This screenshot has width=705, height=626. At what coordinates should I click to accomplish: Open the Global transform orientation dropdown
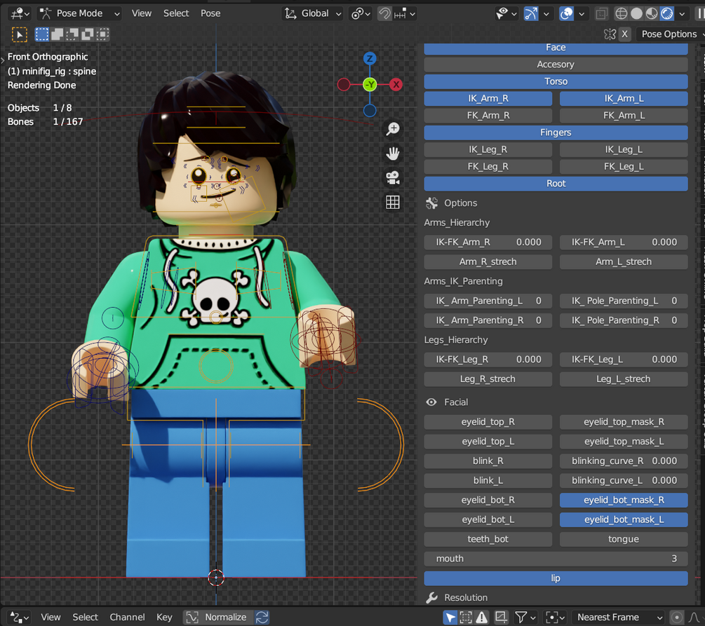tap(312, 13)
